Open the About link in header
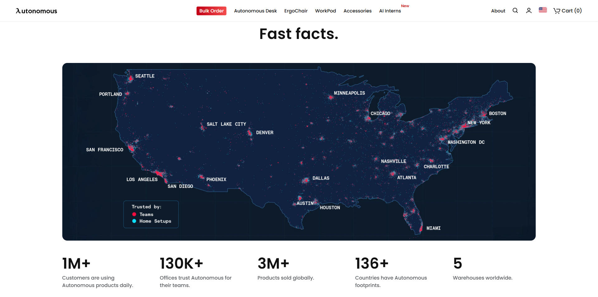The width and height of the screenshot is (598, 297). click(x=498, y=11)
